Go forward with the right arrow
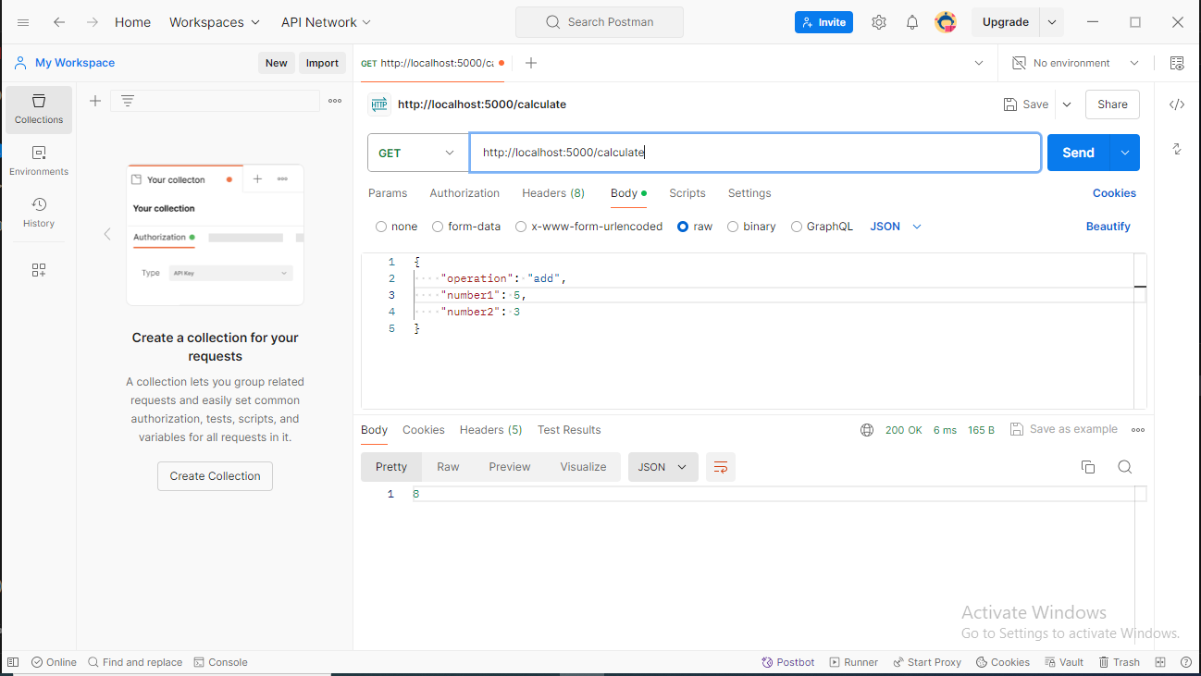Screen dimensions: 1201x676 tap(92, 22)
